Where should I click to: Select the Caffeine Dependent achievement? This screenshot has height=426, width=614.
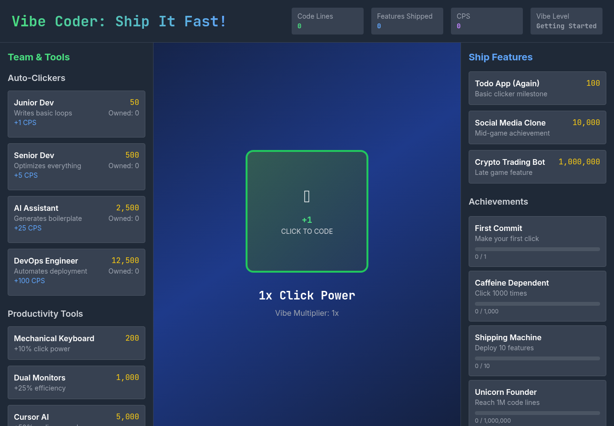point(537,296)
